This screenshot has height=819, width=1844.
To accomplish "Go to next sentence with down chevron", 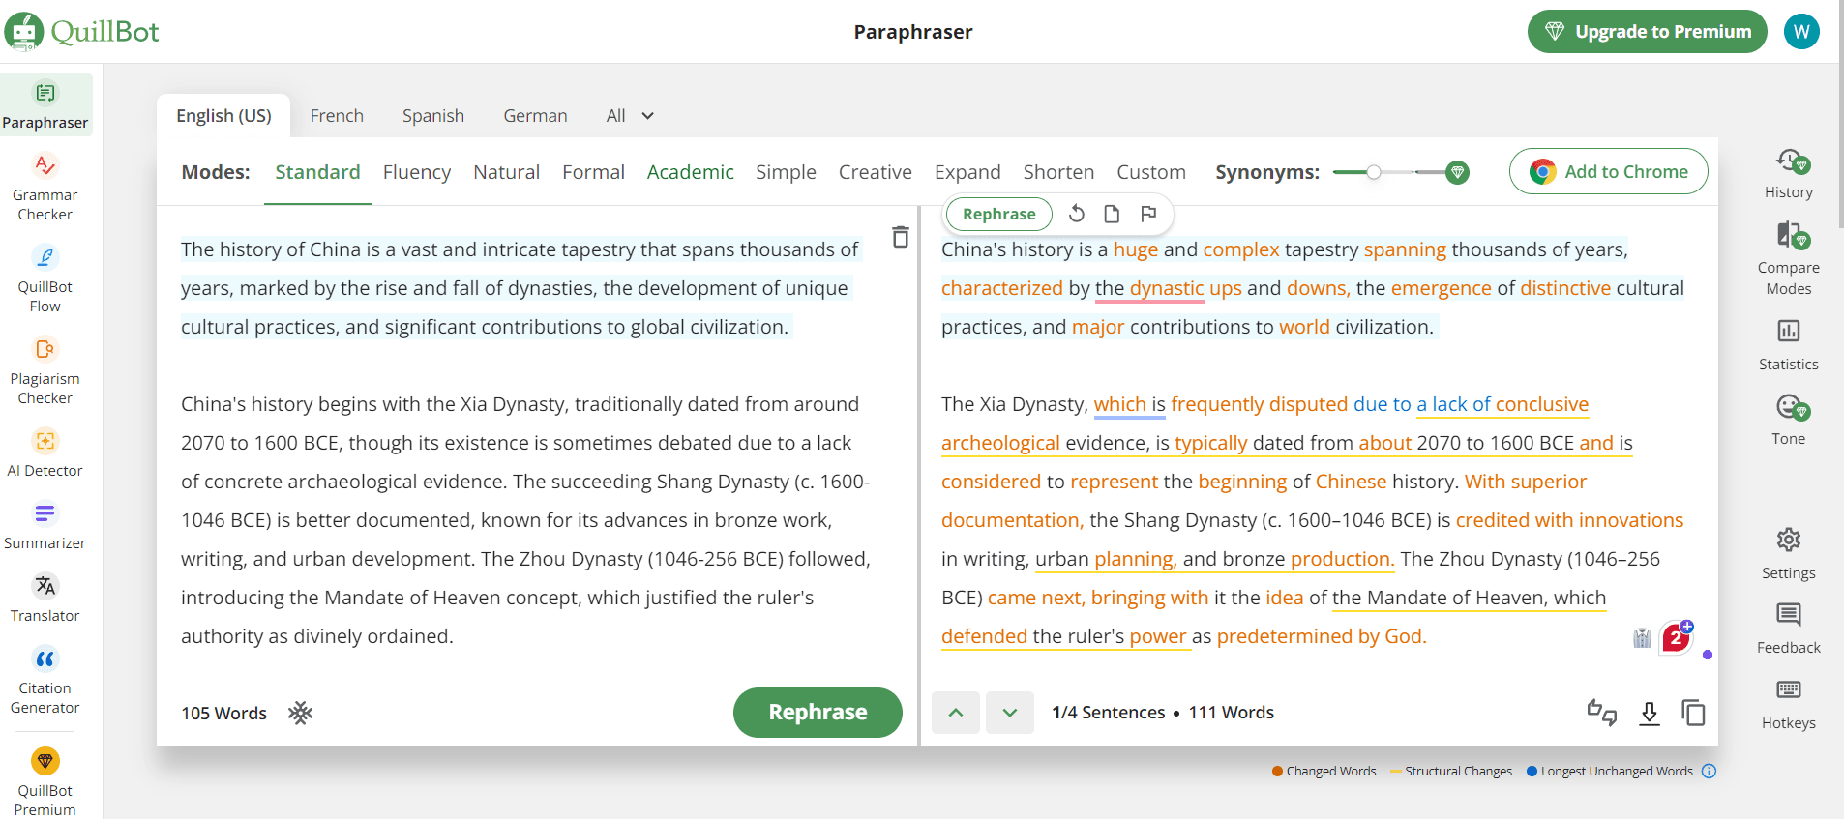I will 1009,713.
